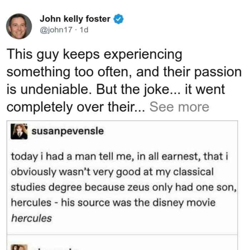Click the truncated text 'completely over their...'
The image size is (250, 250).
tap(76, 107)
